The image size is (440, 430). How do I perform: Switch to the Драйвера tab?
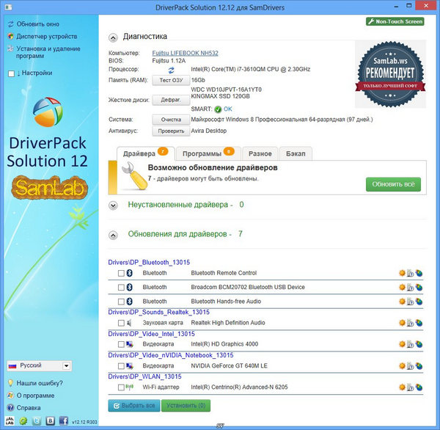pos(145,153)
